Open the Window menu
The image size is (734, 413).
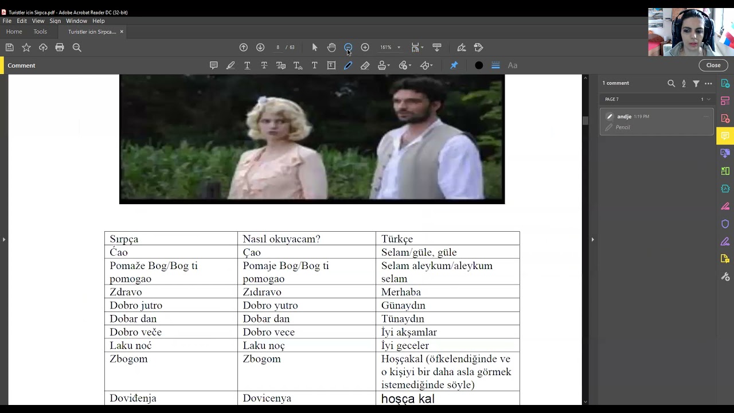[76, 21]
